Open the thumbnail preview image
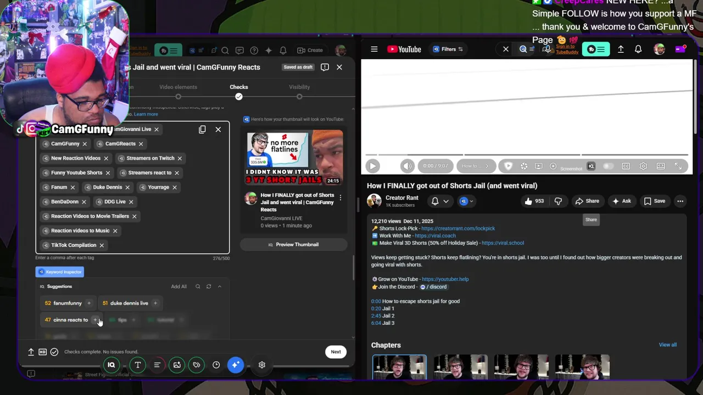703x395 pixels. point(295,159)
